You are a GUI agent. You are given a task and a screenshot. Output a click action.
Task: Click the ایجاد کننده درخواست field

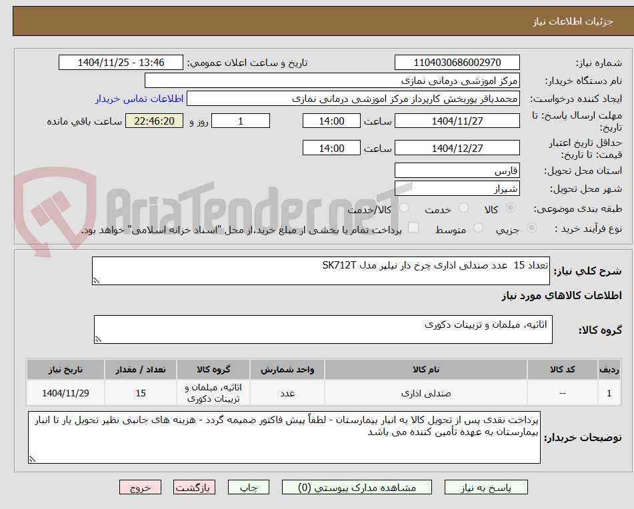353,99
